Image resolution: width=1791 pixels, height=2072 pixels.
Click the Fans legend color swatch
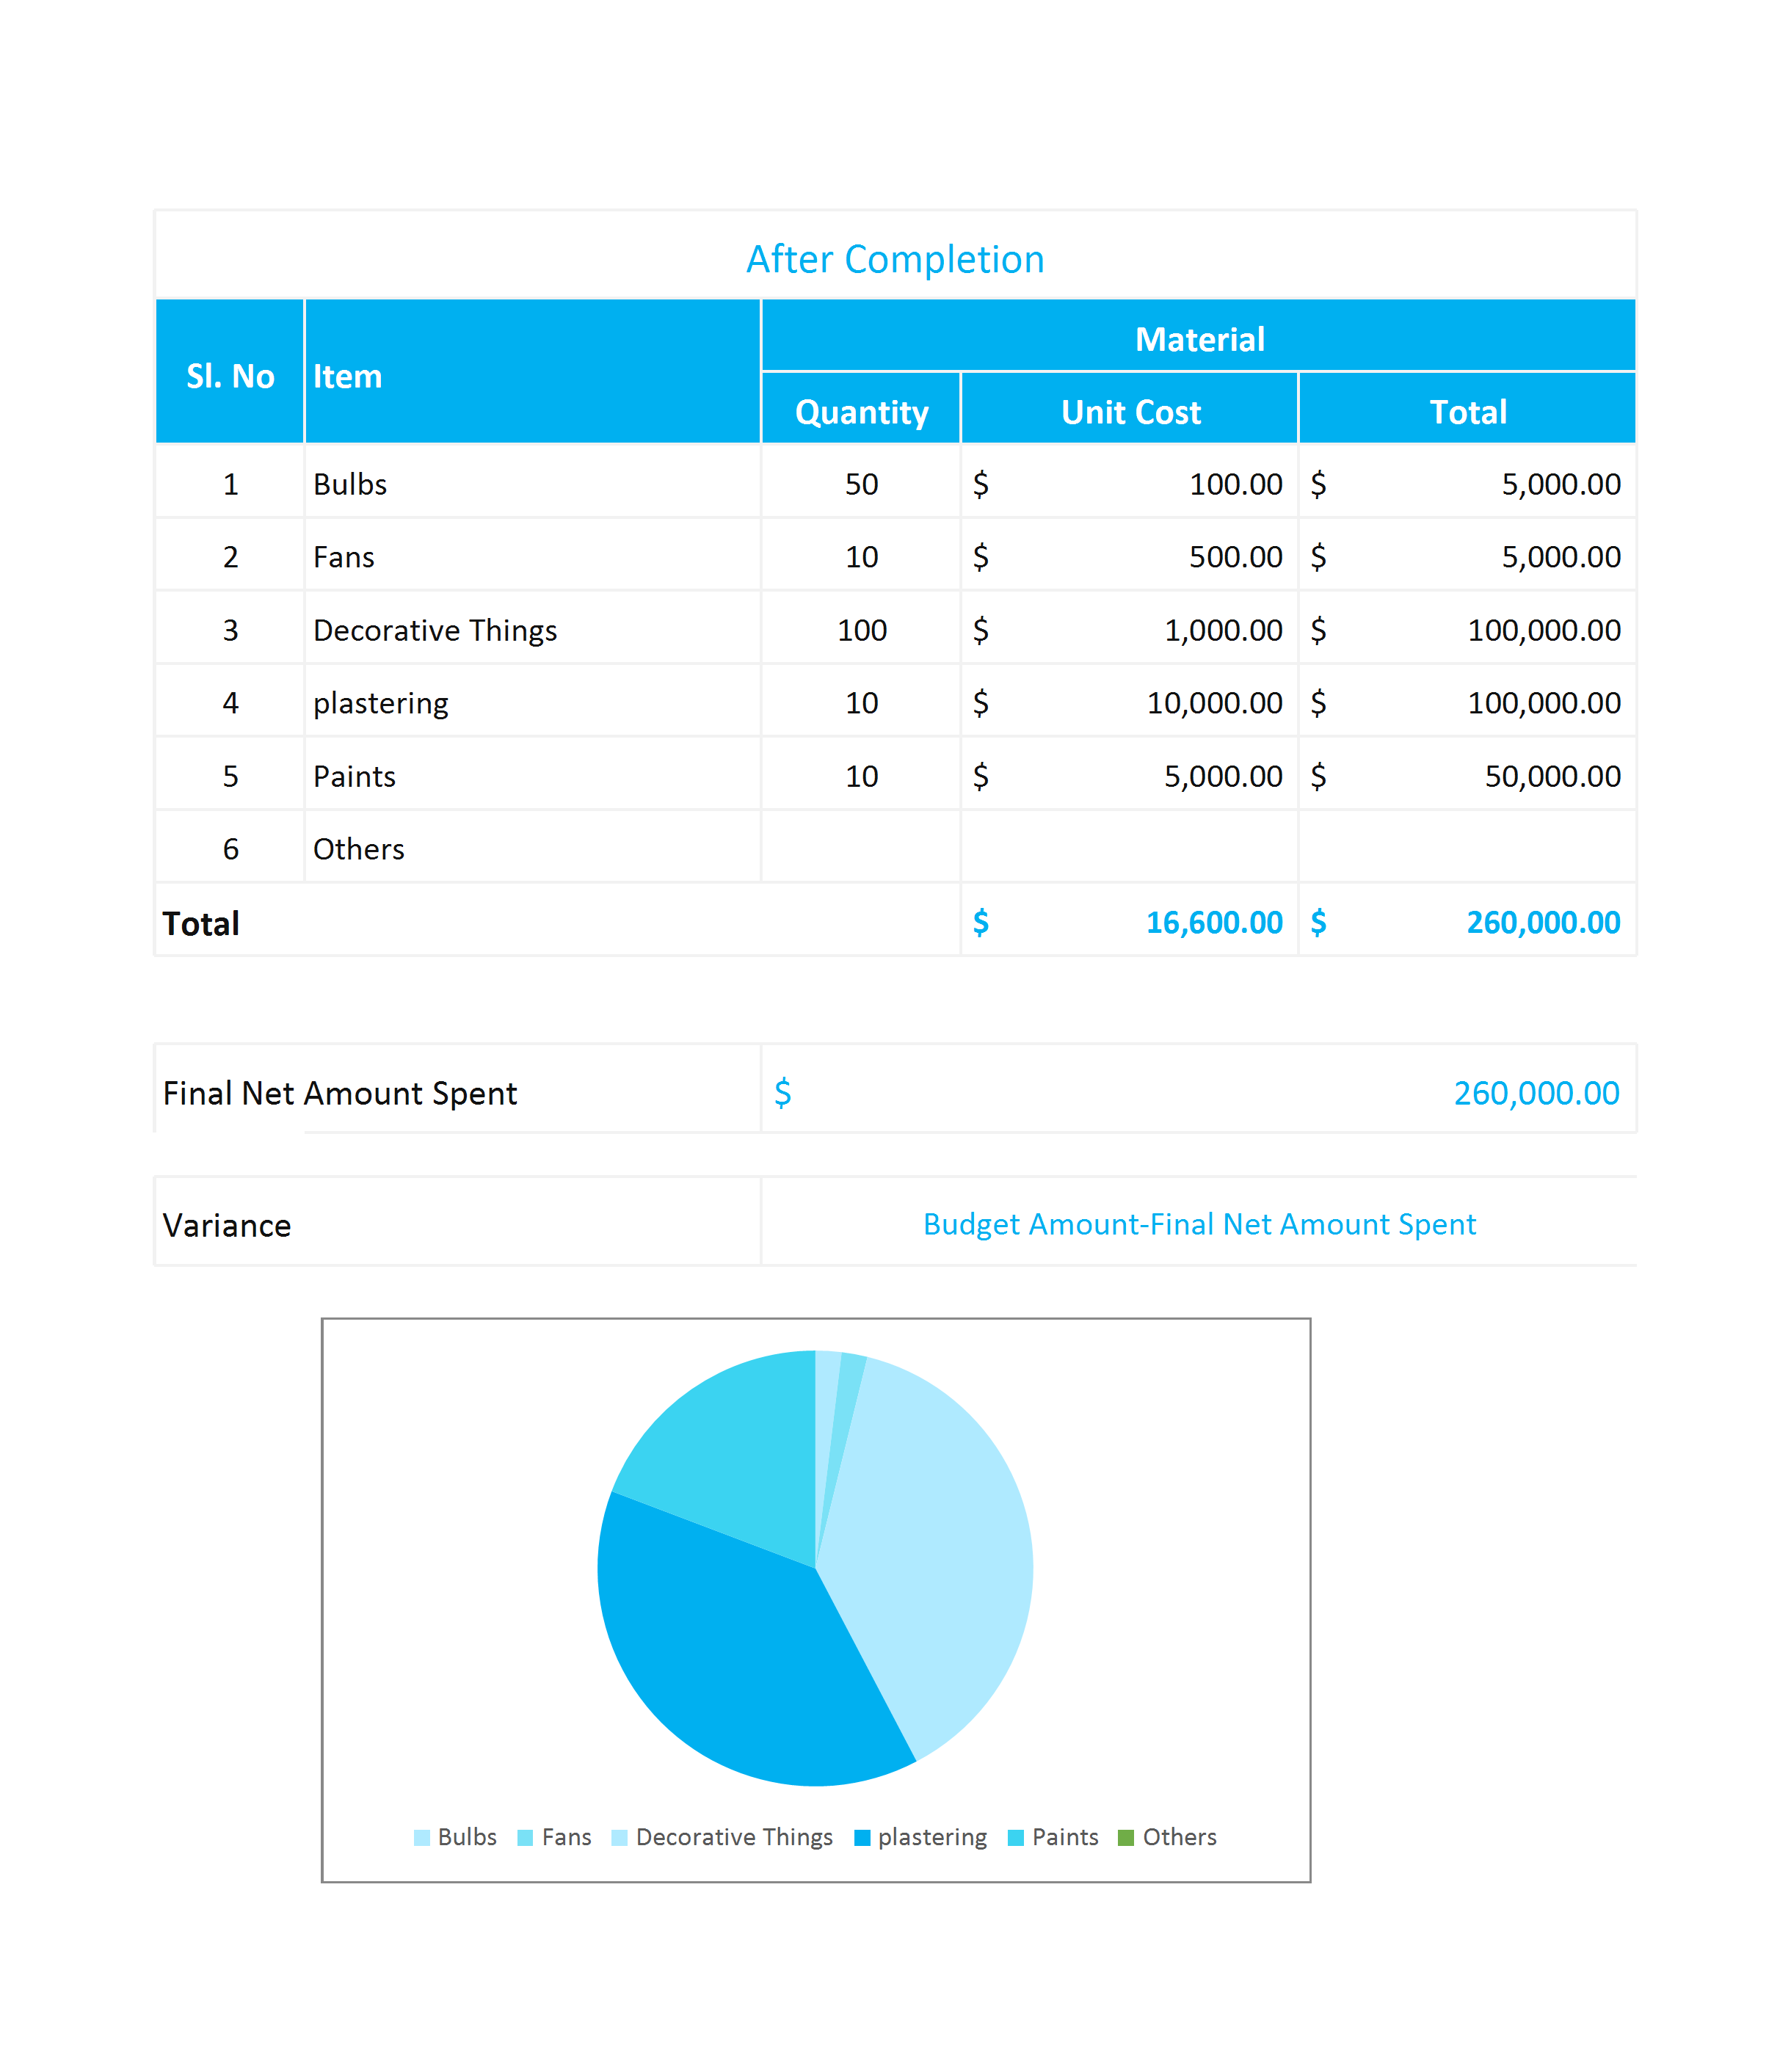(525, 1838)
